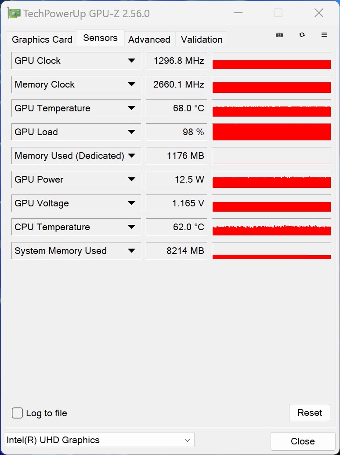Viewport: 340px width, 455px height.
Task: Open the GPU Load dropdown arrow
Action: [131, 132]
